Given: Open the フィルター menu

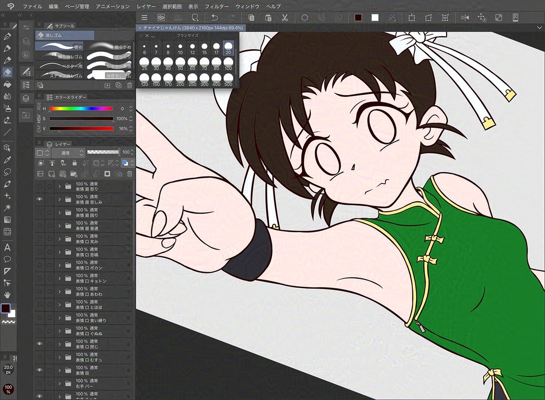Looking at the screenshot, I should [217, 6].
